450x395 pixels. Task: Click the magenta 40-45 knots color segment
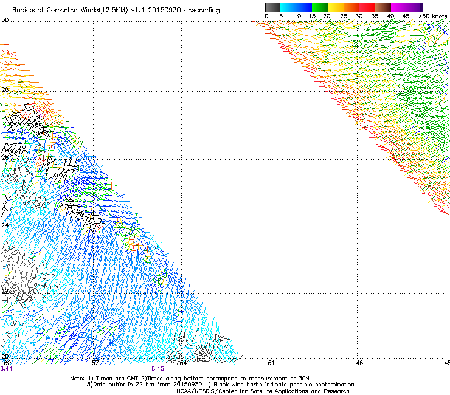(399, 7)
